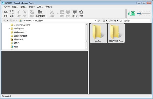Open the 帮助(H) menu
153x99 pixels.
point(49,7)
